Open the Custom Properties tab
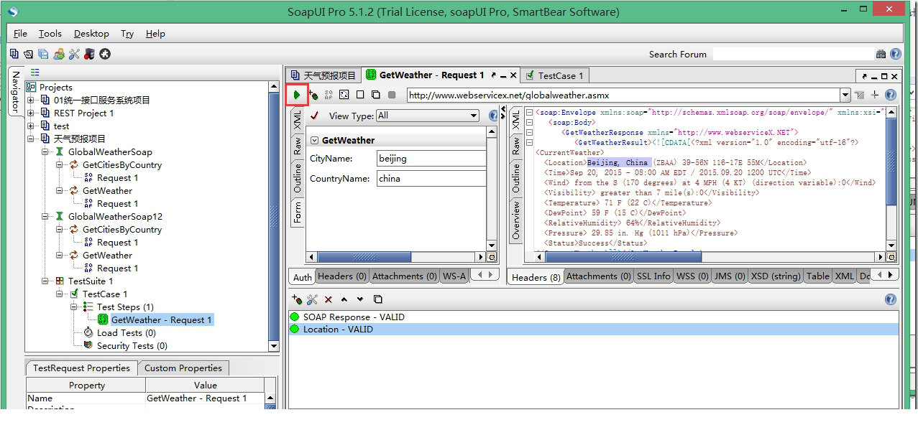Image resolution: width=918 pixels, height=425 pixels. click(183, 368)
